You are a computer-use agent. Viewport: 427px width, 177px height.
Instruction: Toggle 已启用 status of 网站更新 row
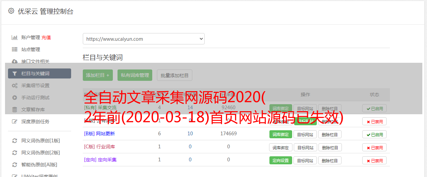(375, 134)
